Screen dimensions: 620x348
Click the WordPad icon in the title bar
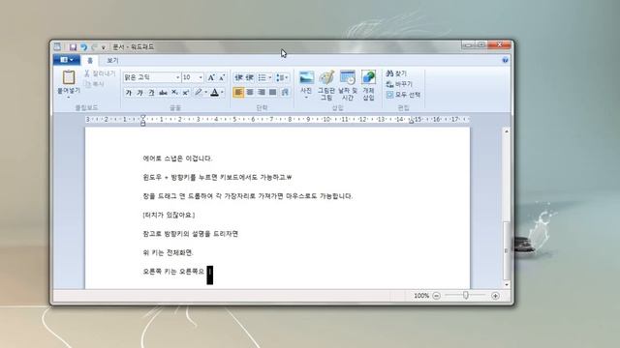tap(58, 47)
